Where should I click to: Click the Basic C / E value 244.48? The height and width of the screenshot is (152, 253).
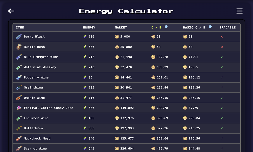194,149
